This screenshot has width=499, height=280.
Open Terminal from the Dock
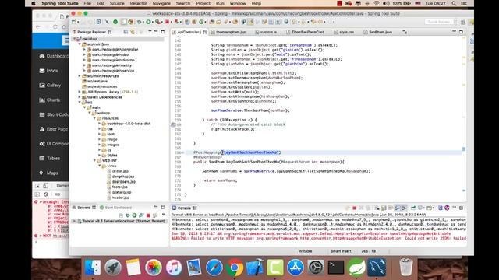(x=336, y=267)
